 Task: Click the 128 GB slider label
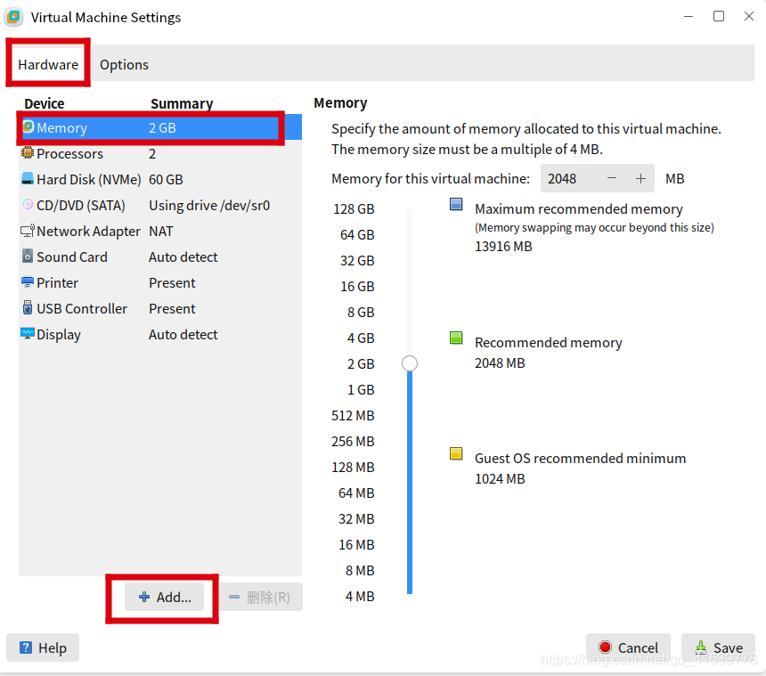pyautogui.click(x=354, y=209)
